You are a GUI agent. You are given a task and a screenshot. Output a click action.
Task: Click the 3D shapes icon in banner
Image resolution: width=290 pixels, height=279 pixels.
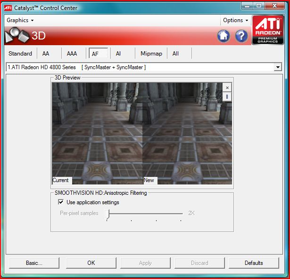pos(17,35)
